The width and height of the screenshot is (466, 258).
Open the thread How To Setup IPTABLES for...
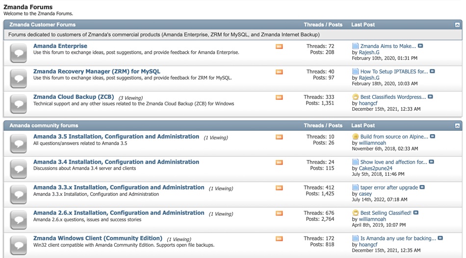(394, 71)
